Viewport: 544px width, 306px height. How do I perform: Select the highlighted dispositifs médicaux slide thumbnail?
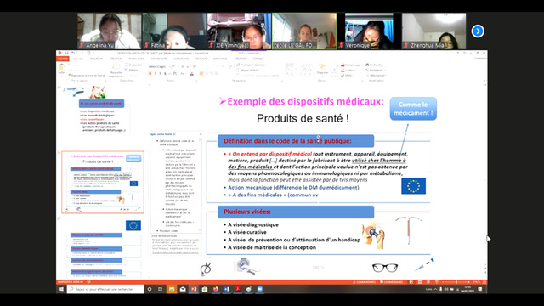tap(103, 182)
